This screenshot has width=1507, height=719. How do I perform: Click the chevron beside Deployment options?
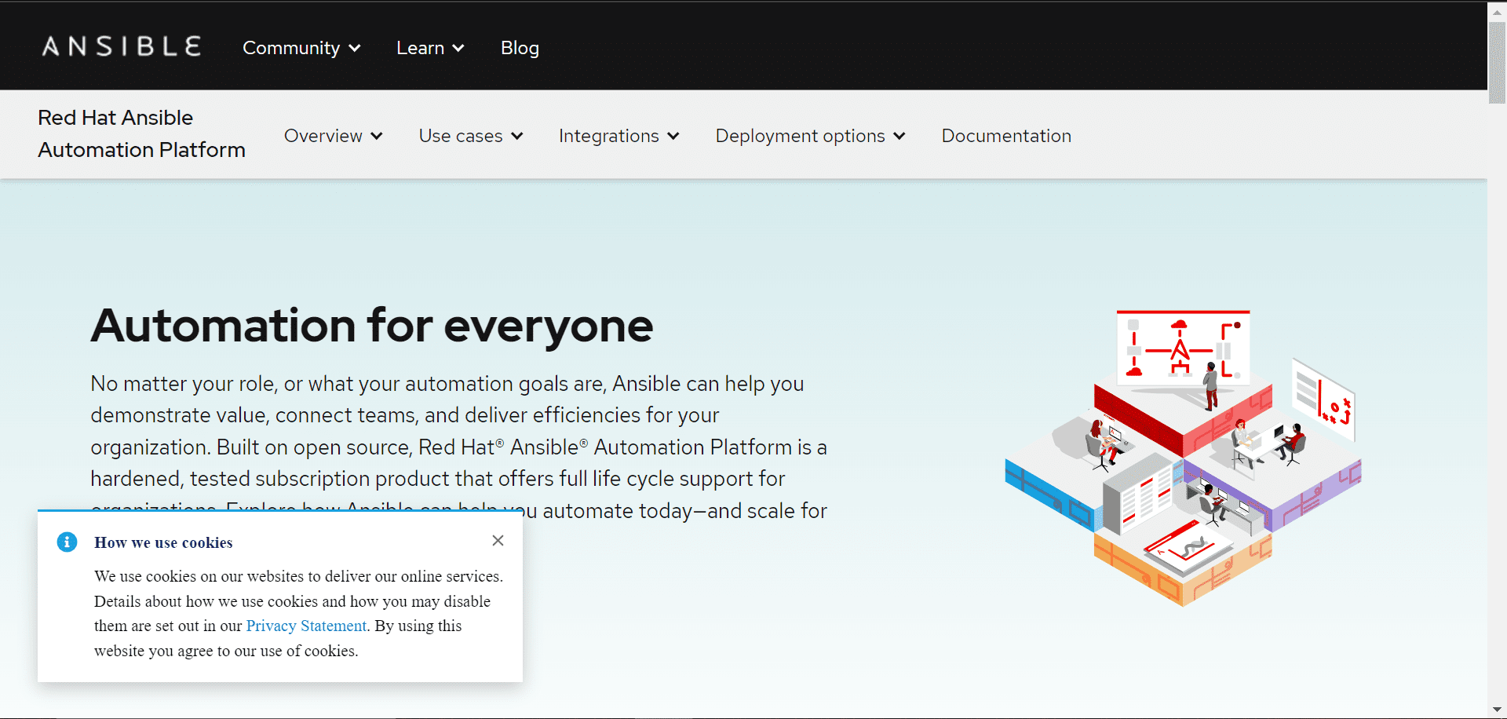tap(899, 136)
